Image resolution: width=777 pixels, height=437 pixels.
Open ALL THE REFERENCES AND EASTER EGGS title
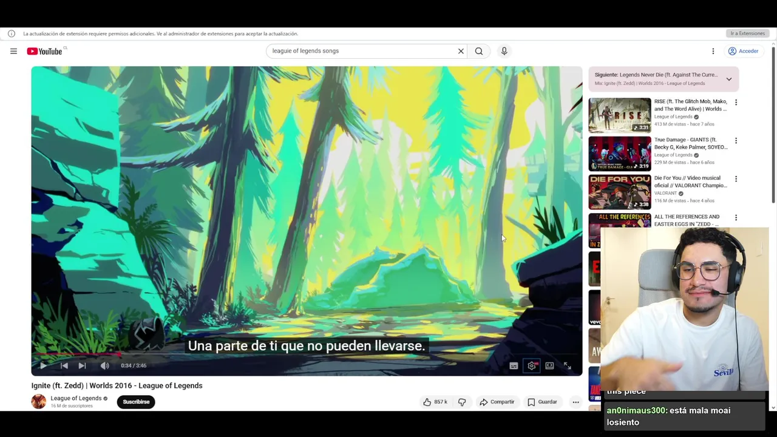687,220
